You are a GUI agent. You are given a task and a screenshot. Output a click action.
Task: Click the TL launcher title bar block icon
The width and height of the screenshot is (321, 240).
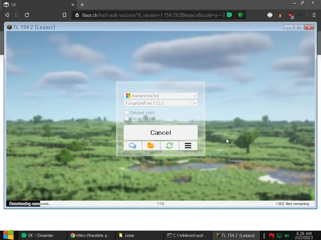point(9,27)
